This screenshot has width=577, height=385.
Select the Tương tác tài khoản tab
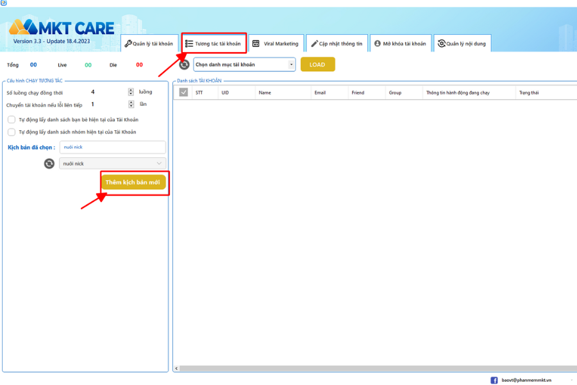pos(213,44)
